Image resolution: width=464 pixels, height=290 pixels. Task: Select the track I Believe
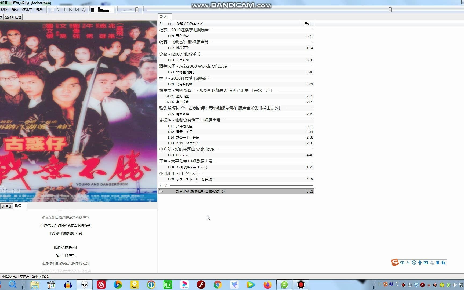pos(236,155)
